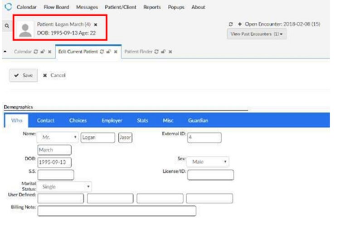
Task: Switch to the Contact demographics tab
Action: pyautogui.click(x=46, y=121)
